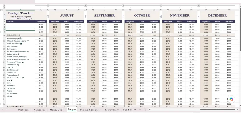Select the OCTOBER month header
Screen dimensions: 241x113
point(142,15)
